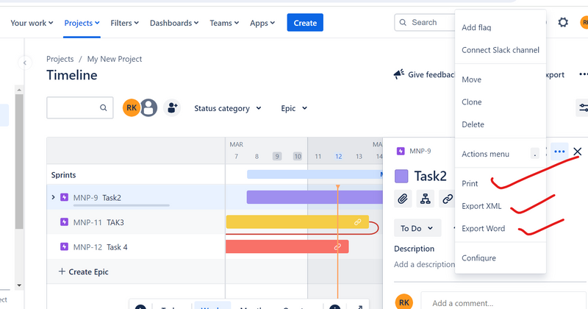Click the more options dots beside Export
The height and width of the screenshot is (309, 588).
[583, 74]
